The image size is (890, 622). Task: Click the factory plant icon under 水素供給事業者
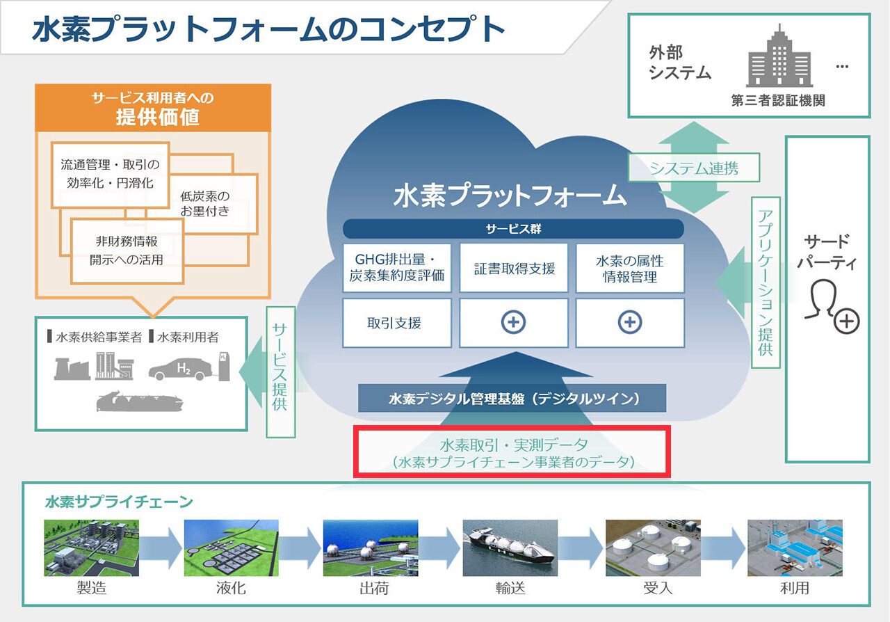coord(73,367)
